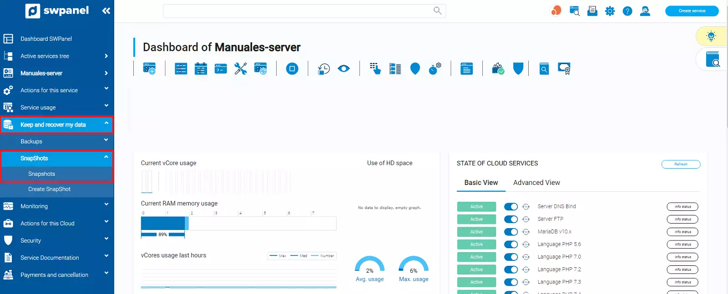Turn off Language PHP 7.2 toggle
Viewport: 728px width, 294px height.
pyautogui.click(x=511, y=269)
